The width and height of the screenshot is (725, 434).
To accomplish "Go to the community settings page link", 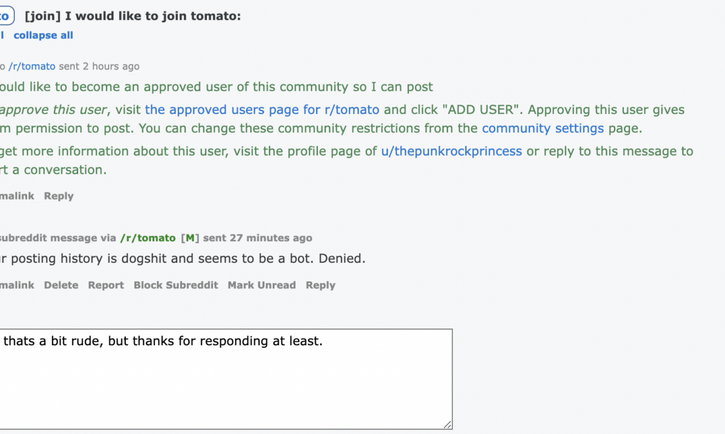I will click(543, 128).
